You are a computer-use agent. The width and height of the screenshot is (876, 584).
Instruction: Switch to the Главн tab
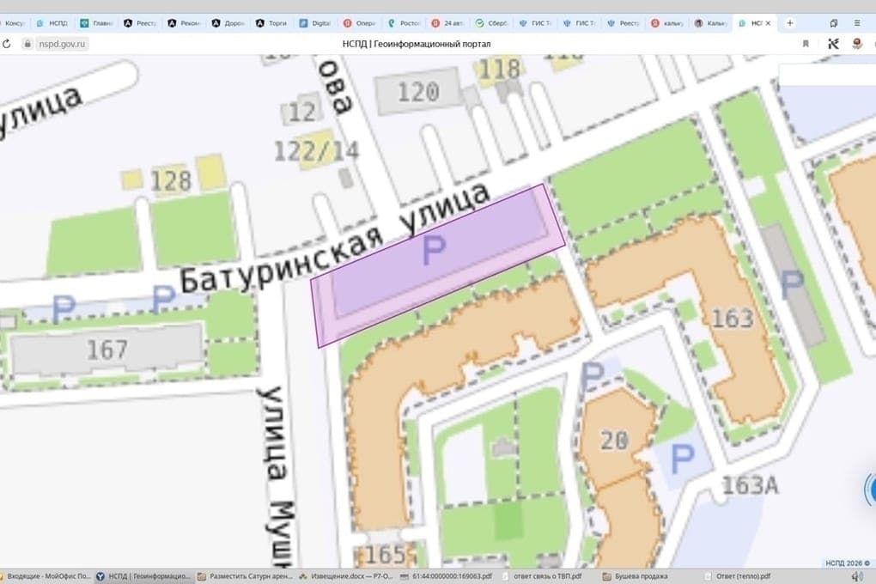[96, 23]
